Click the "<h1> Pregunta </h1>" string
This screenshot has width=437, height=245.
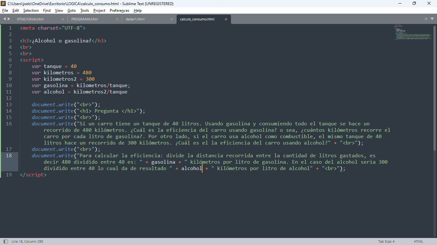pyautogui.click(x=108, y=111)
